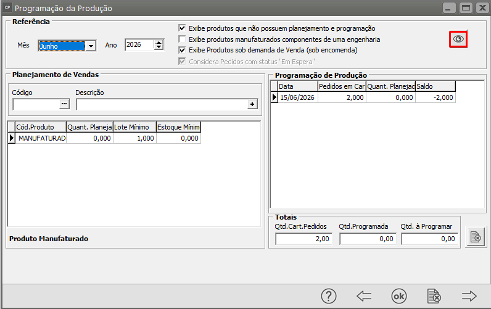Close the Programação da Produção window
The height and width of the screenshot is (309, 491).
[482, 8]
